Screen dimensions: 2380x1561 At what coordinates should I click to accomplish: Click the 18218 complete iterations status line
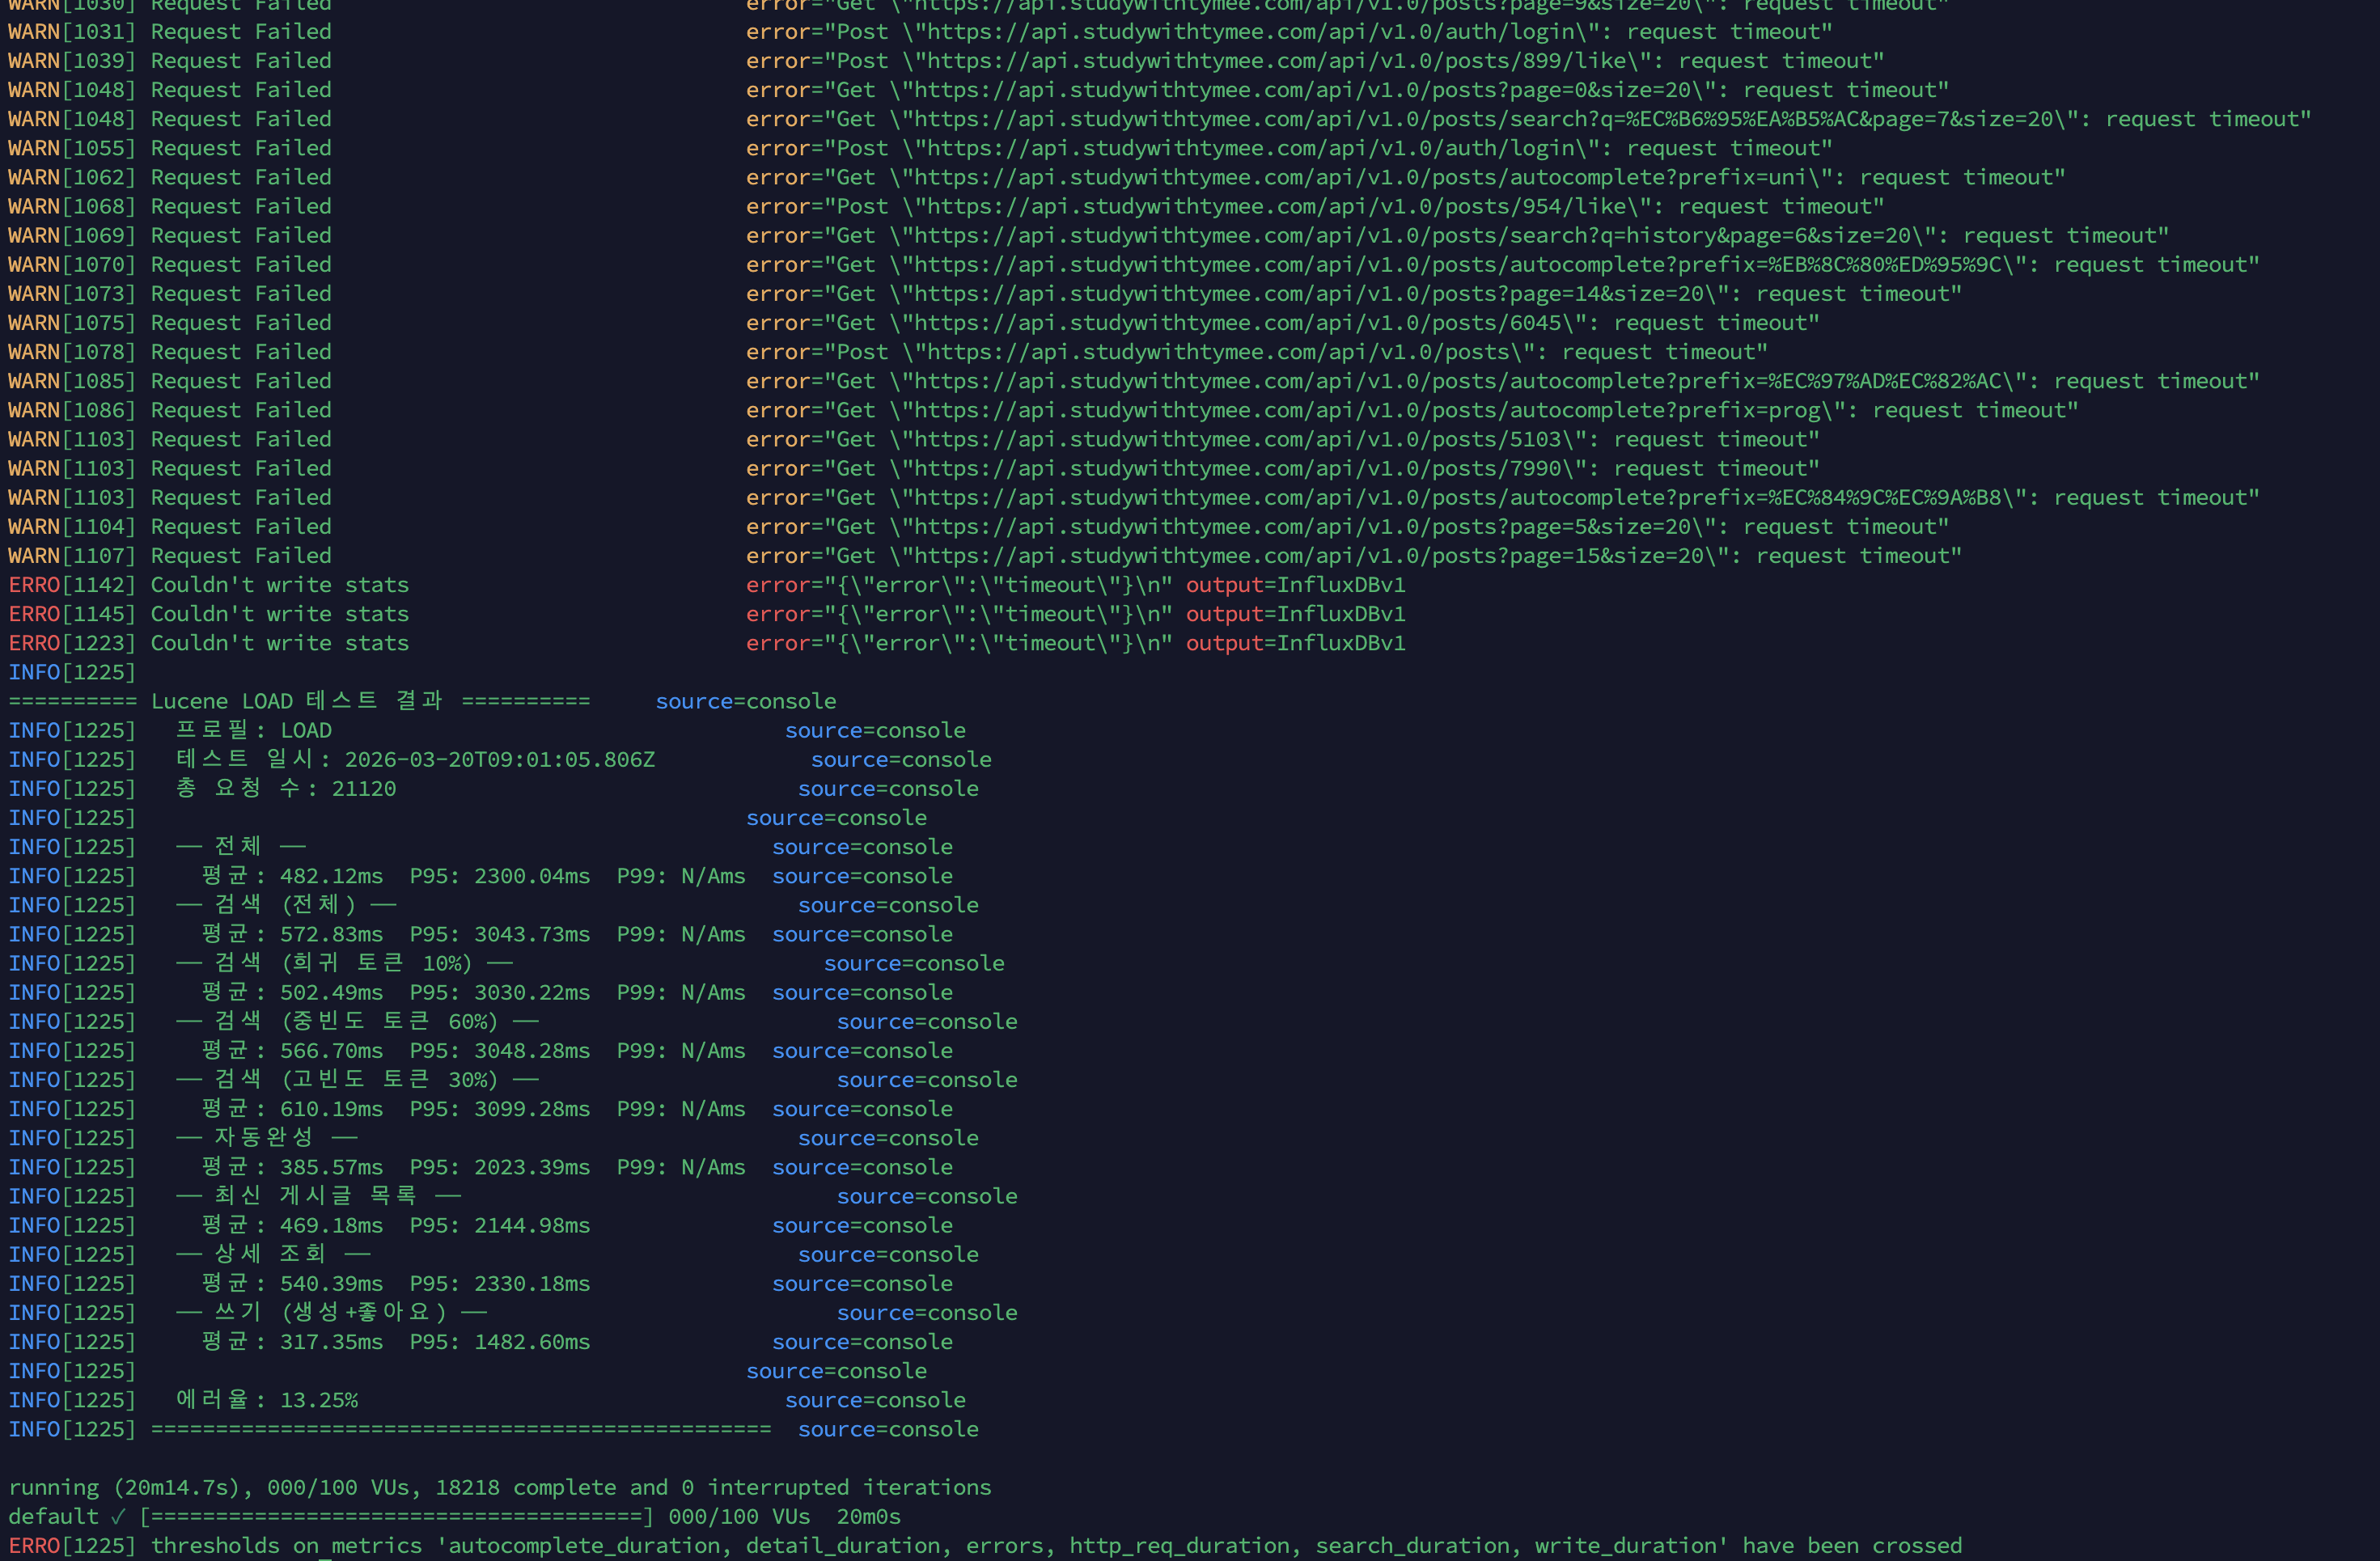(x=500, y=1488)
